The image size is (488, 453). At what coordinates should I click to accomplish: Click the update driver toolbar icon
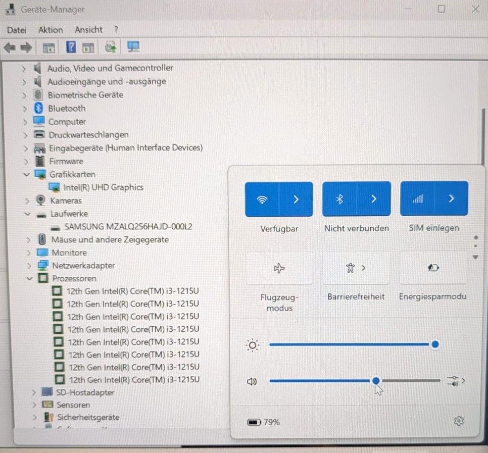point(111,47)
